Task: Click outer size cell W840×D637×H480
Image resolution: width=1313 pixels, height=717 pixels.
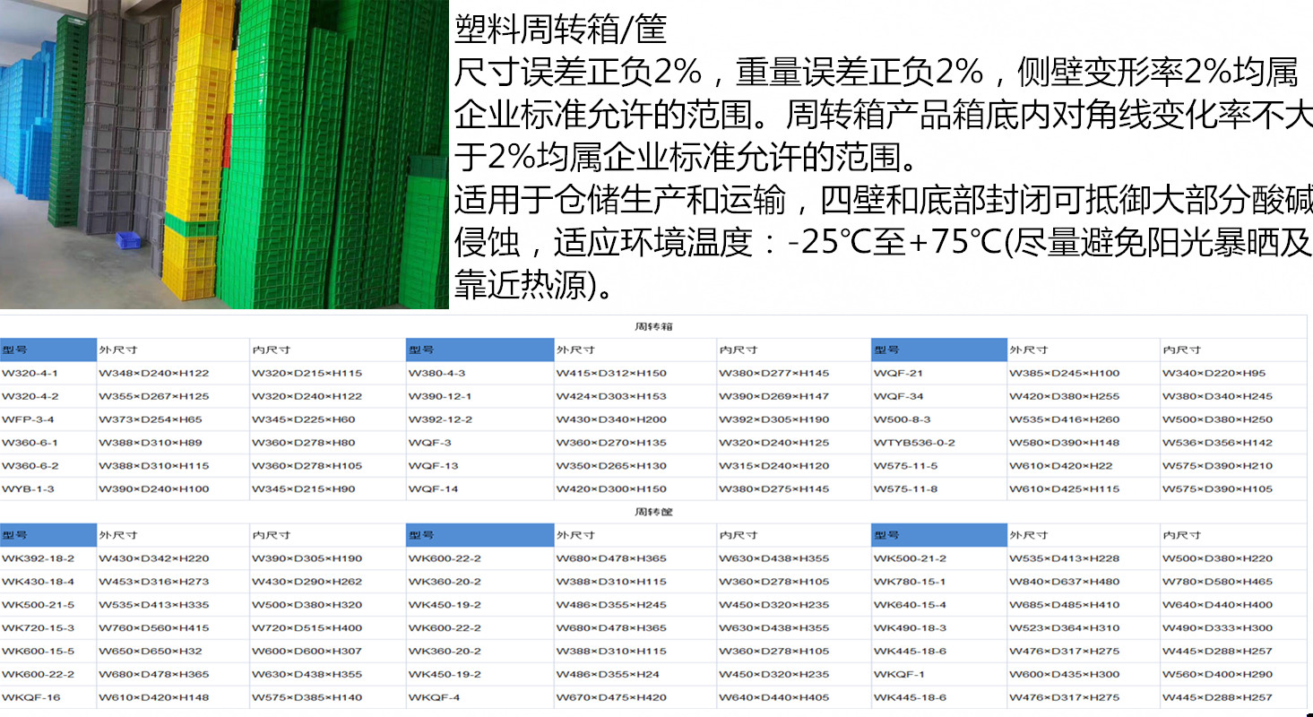Action: [1064, 582]
